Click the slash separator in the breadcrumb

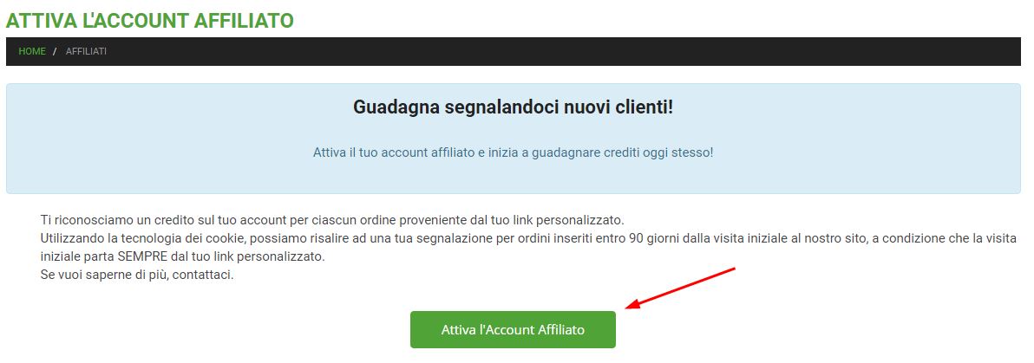(x=55, y=51)
